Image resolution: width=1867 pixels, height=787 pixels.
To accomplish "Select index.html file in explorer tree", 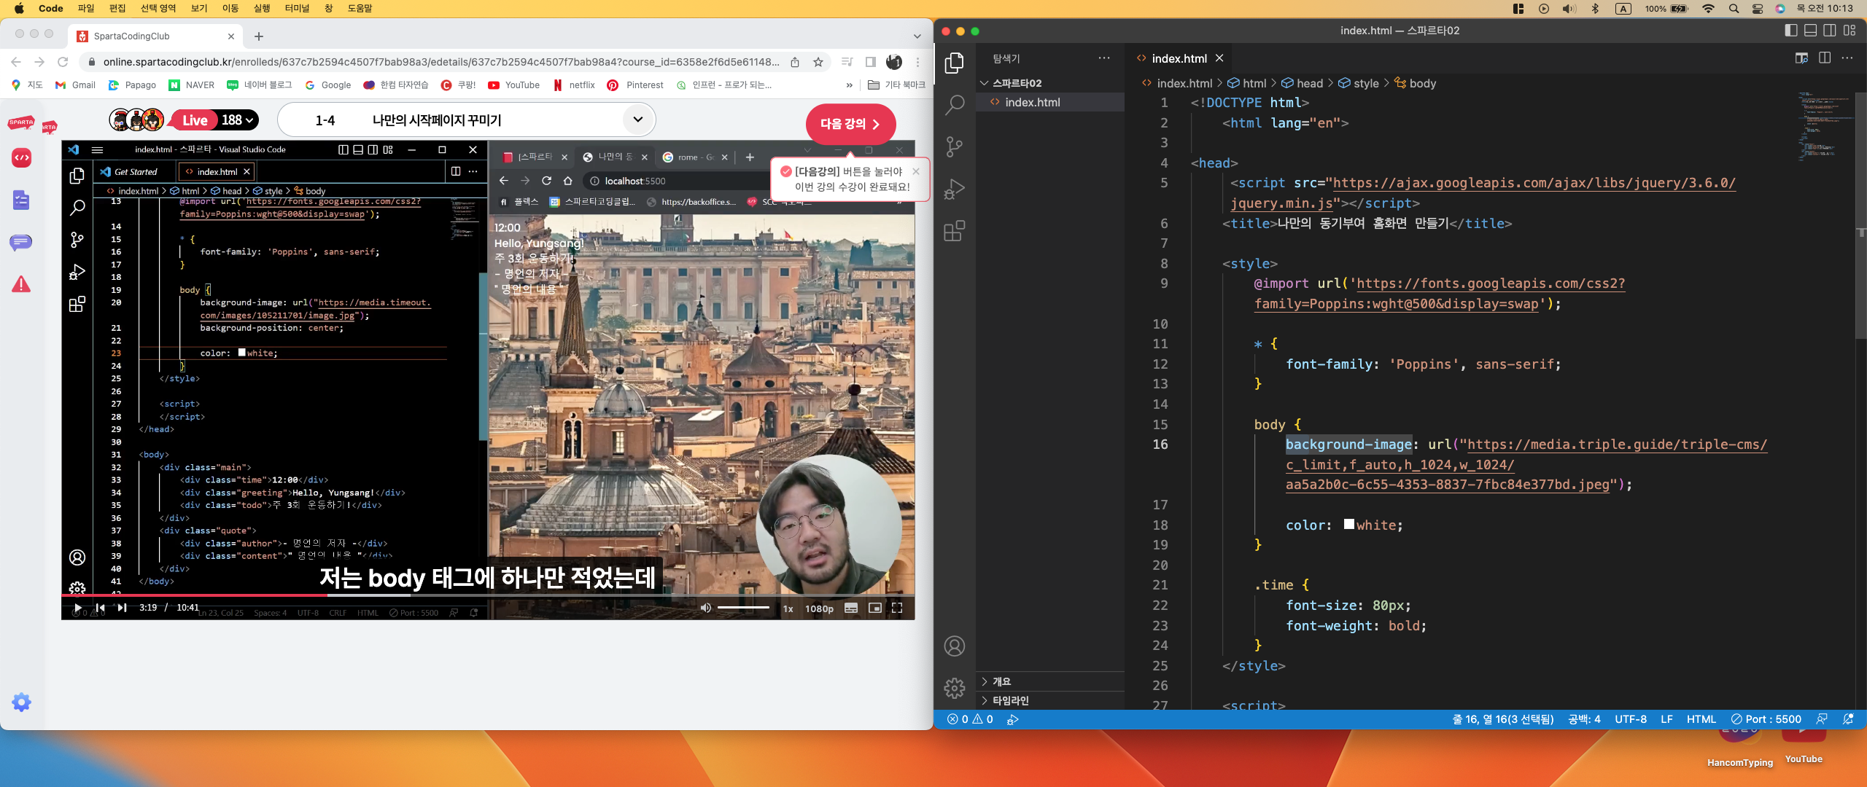I will [1050, 102].
